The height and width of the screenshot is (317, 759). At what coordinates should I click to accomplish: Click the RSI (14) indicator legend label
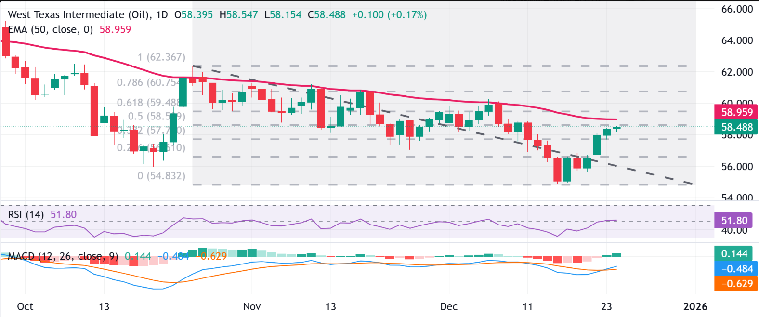(26, 214)
